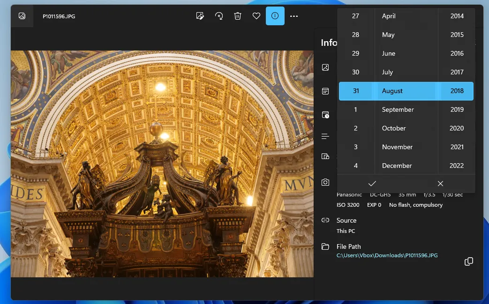Toggle the favorite heart
The height and width of the screenshot is (304, 489).
coord(256,15)
